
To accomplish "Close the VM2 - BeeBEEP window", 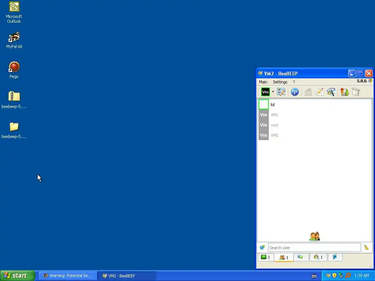I will point(369,73).
